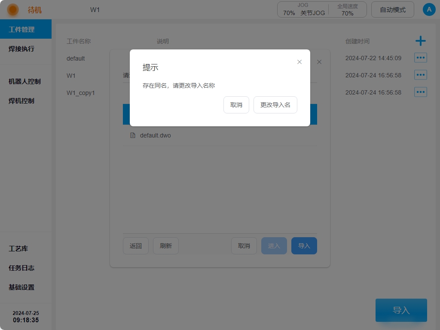
Task: Go to 焊接执行 in sidebar
Action: 21,49
